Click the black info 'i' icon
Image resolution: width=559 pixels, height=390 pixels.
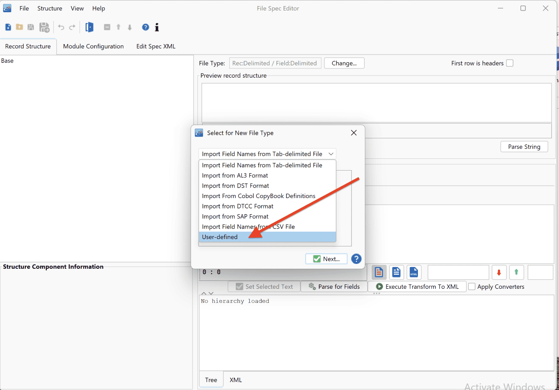[157, 27]
